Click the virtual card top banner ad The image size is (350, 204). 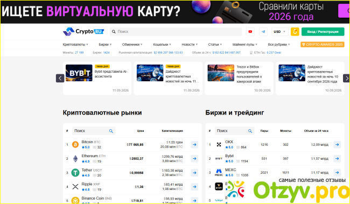[x=175, y=12]
